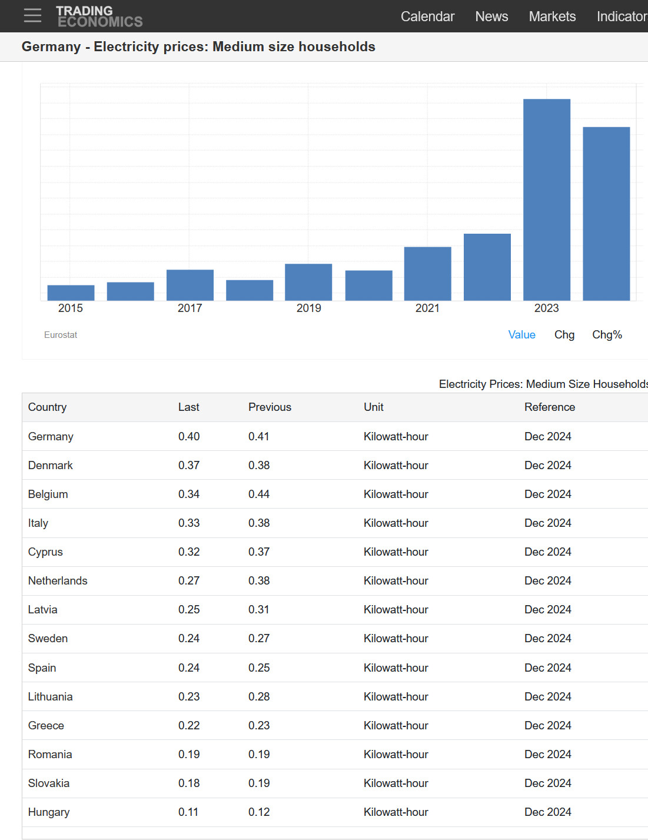Select Slovakia's last value 0.18

189,783
